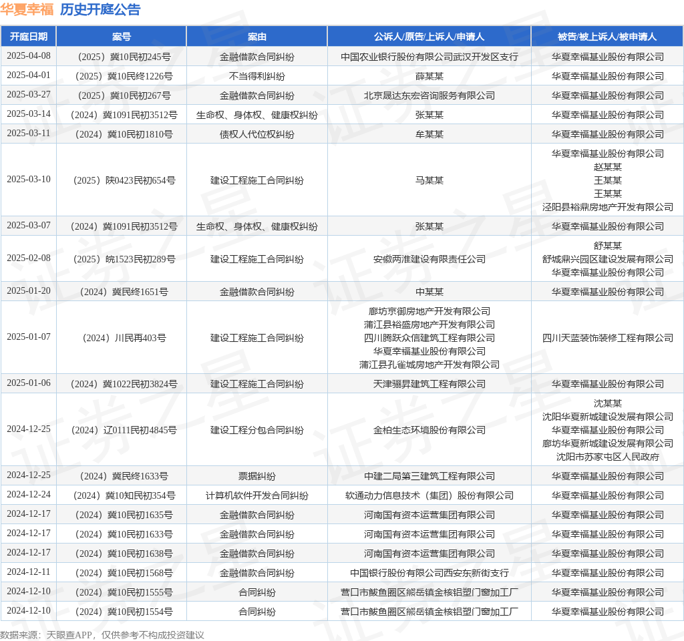684x641 pixels.
Task: Click the 计算机软件开发合同纠纷 cause cell
Action: tap(257, 495)
